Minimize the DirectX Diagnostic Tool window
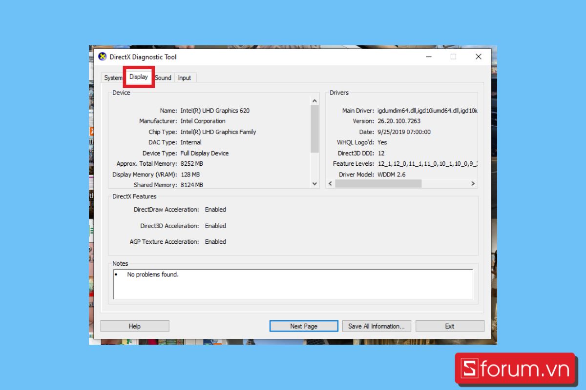The width and height of the screenshot is (586, 390). pos(428,57)
